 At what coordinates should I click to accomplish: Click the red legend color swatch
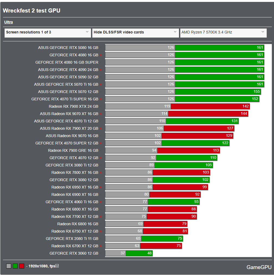tap(22, 266)
